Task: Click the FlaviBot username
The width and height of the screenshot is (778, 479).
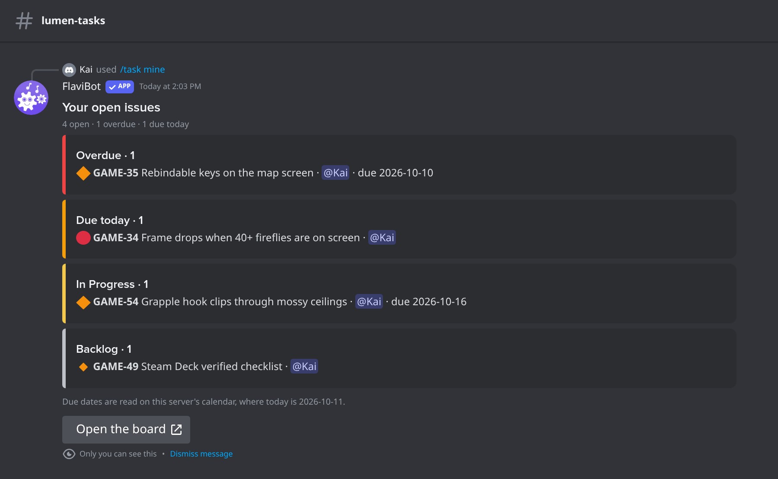Action: 82,86
